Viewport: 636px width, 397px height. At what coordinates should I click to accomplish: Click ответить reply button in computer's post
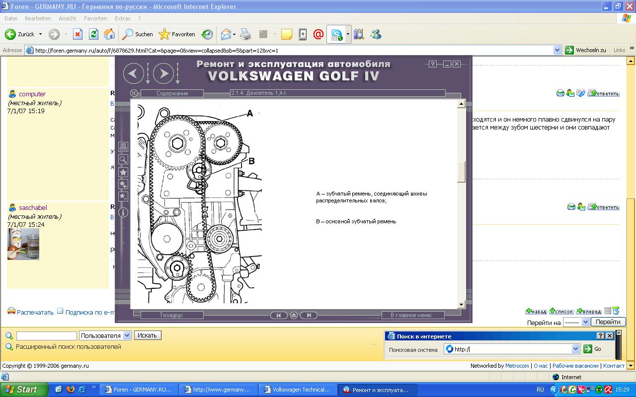tap(603, 93)
